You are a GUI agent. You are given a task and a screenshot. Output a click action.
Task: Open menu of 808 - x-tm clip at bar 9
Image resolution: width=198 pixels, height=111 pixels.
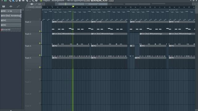tap(53, 22)
